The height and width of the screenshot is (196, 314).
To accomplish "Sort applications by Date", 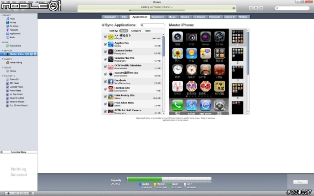I will (x=148, y=31).
